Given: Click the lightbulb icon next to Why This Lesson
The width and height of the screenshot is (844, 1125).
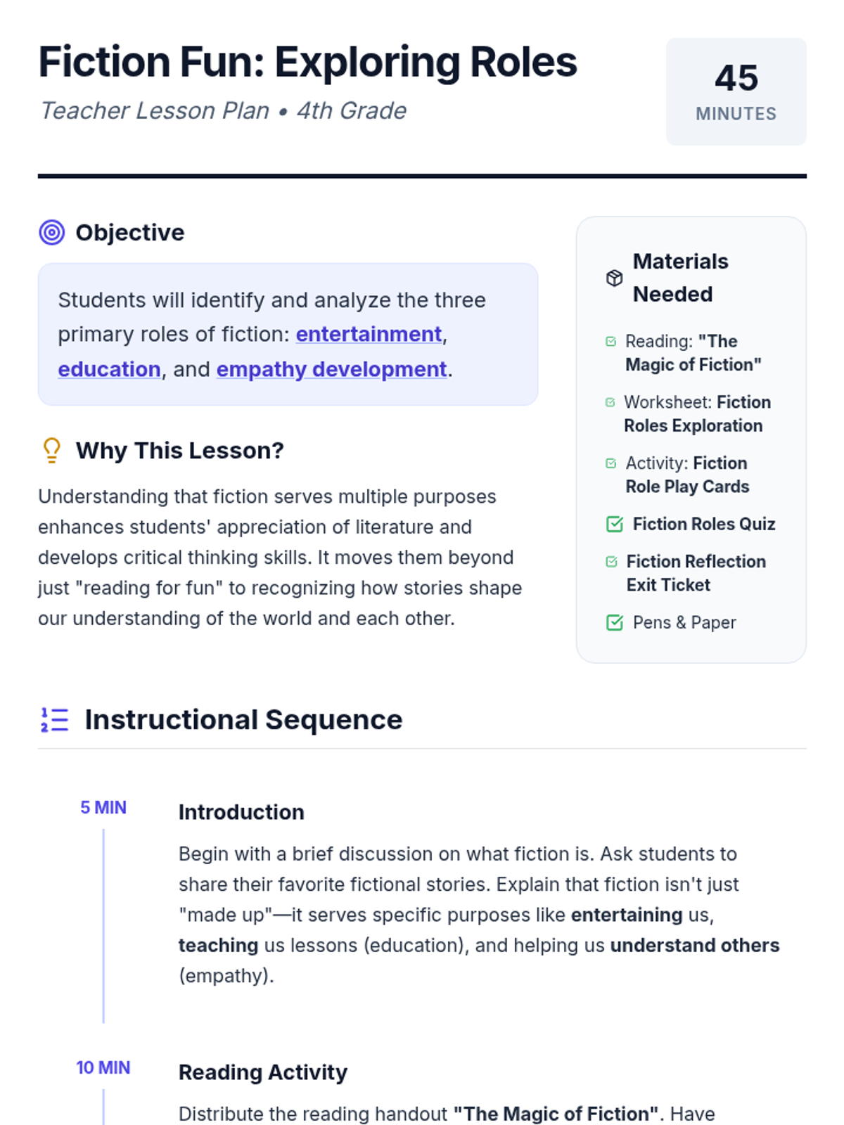Looking at the screenshot, I should [x=51, y=450].
